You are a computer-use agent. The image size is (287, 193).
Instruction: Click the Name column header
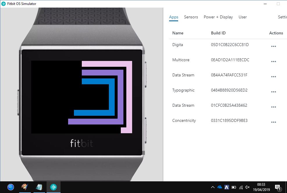coord(178,33)
